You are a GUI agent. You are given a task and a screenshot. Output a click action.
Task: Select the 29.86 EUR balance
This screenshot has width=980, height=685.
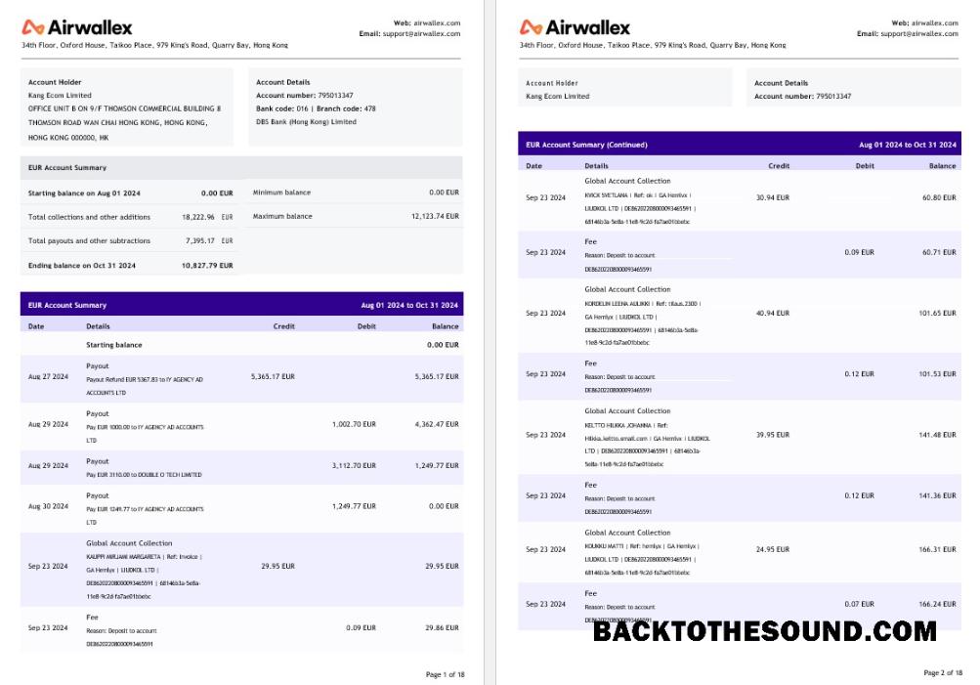(x=442, y=627)
